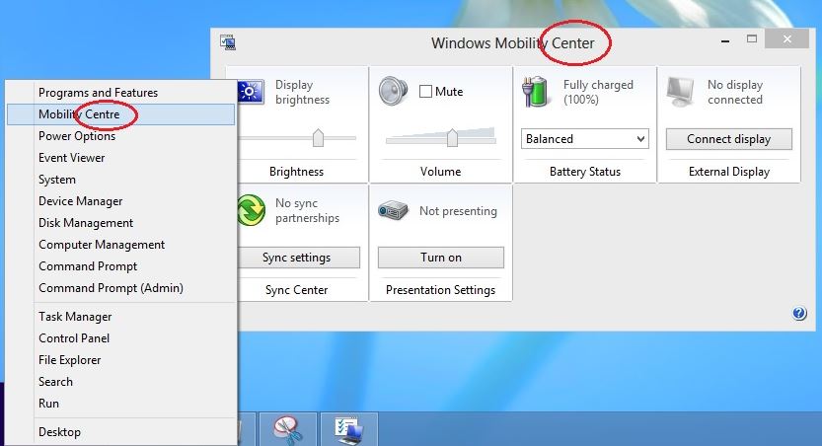Click the Connect display button
Image resolution: width=822 pixels, height=446 pixels.
(728, 139)
